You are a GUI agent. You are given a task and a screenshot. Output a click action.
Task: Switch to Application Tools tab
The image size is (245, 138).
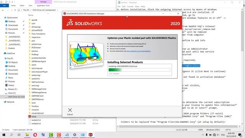point(43,5)
